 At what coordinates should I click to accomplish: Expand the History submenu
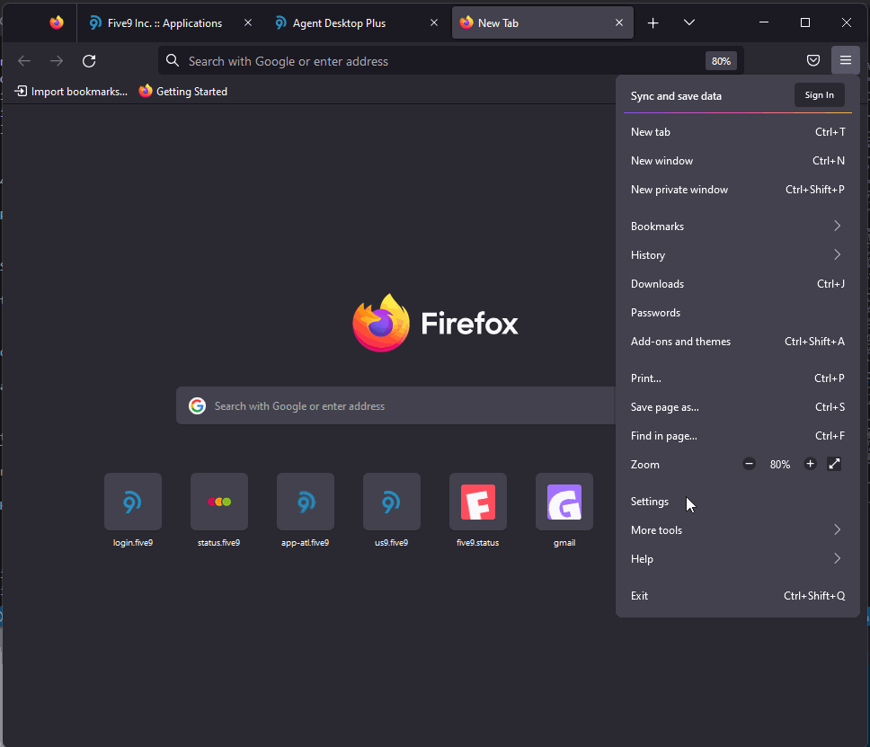coord(737,255)
